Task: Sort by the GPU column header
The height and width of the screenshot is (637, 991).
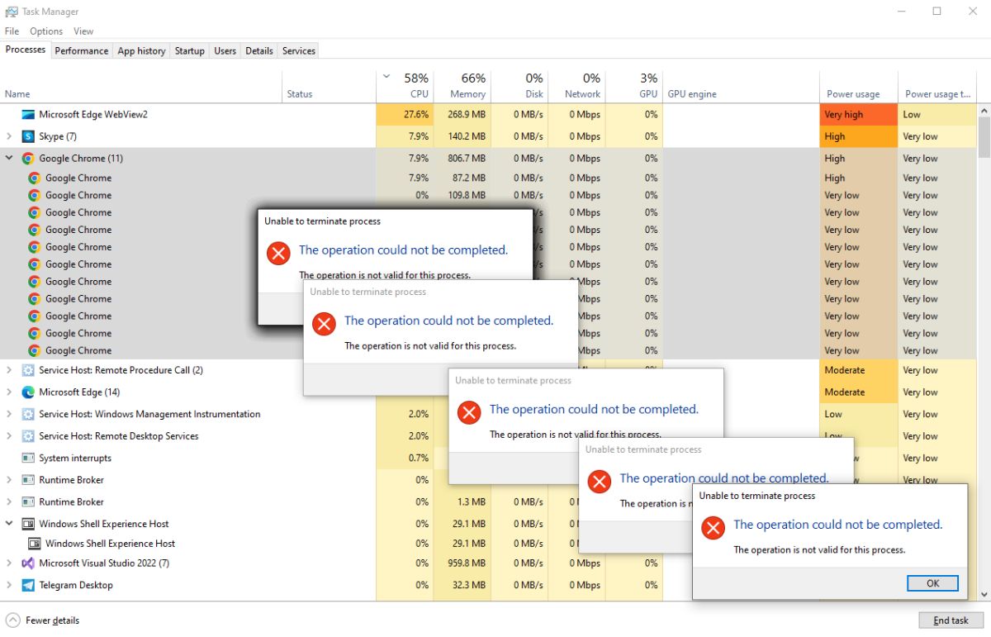Action: [634, 85]
